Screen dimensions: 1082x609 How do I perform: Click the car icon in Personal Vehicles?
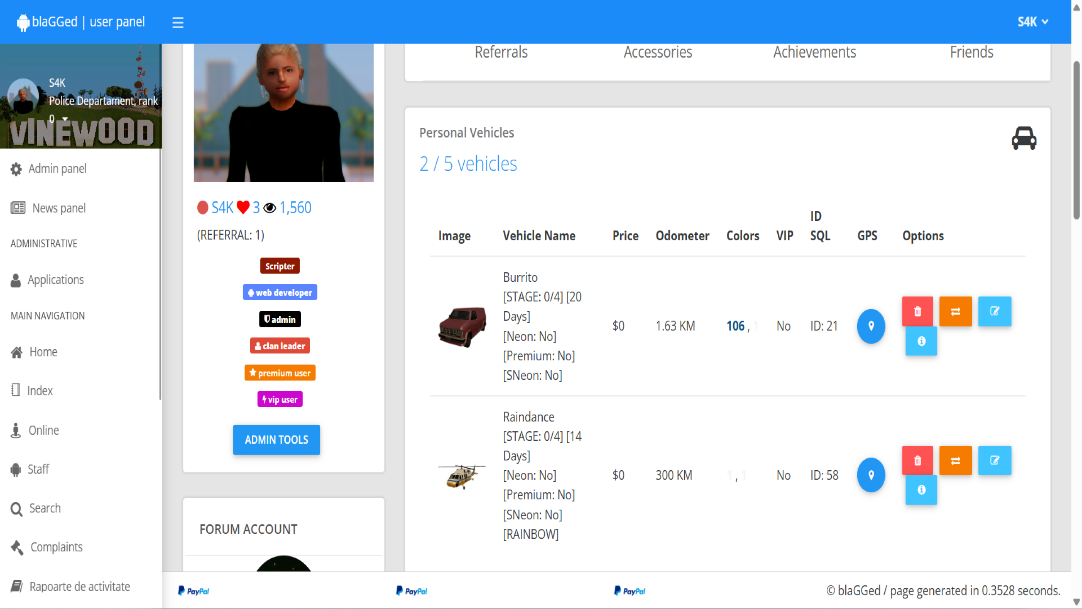click(x=1024, y=138)
